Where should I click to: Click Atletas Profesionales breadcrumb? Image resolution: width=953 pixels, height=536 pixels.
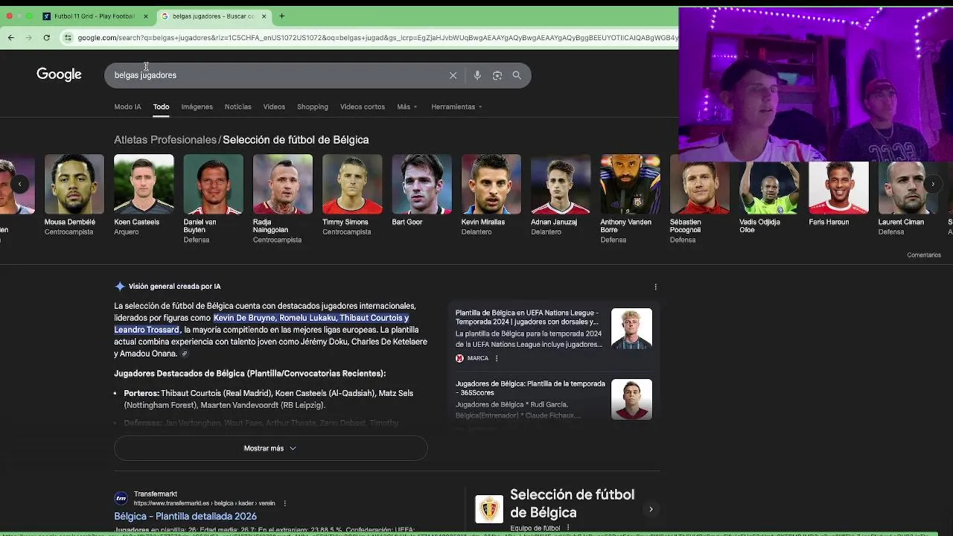coord(165,139)
